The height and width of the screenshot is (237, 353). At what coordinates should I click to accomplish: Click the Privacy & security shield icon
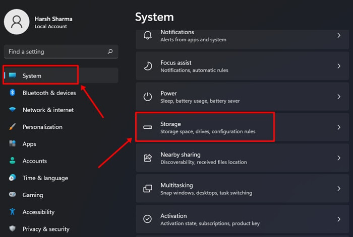click(13, 229)
